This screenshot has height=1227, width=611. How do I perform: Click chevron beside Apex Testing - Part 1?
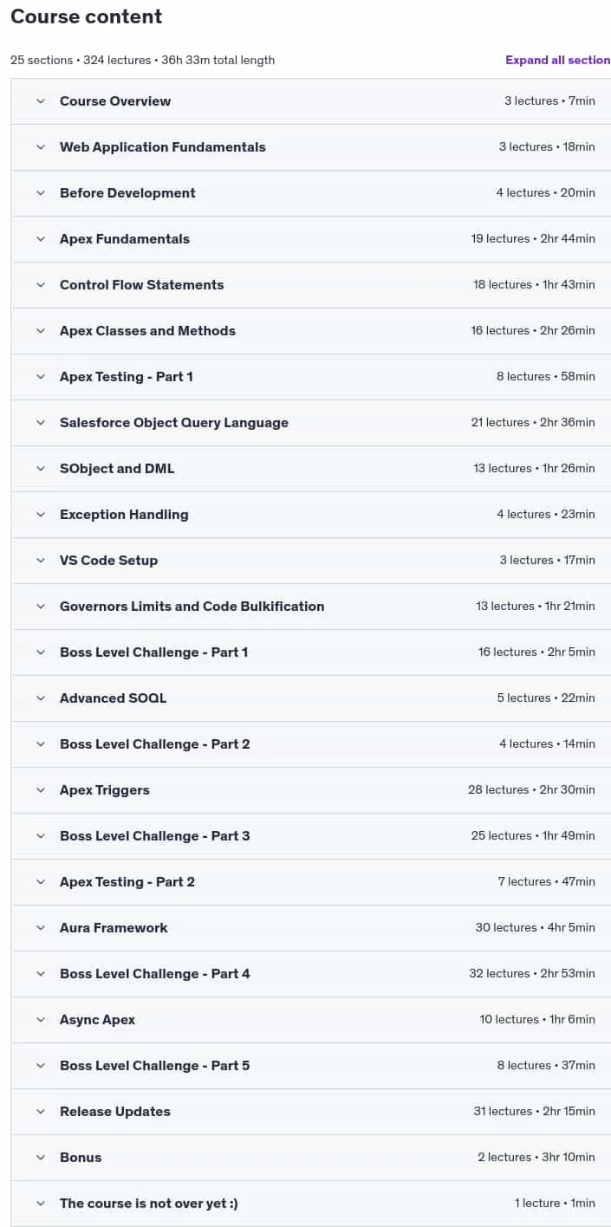tap(41, 377)
